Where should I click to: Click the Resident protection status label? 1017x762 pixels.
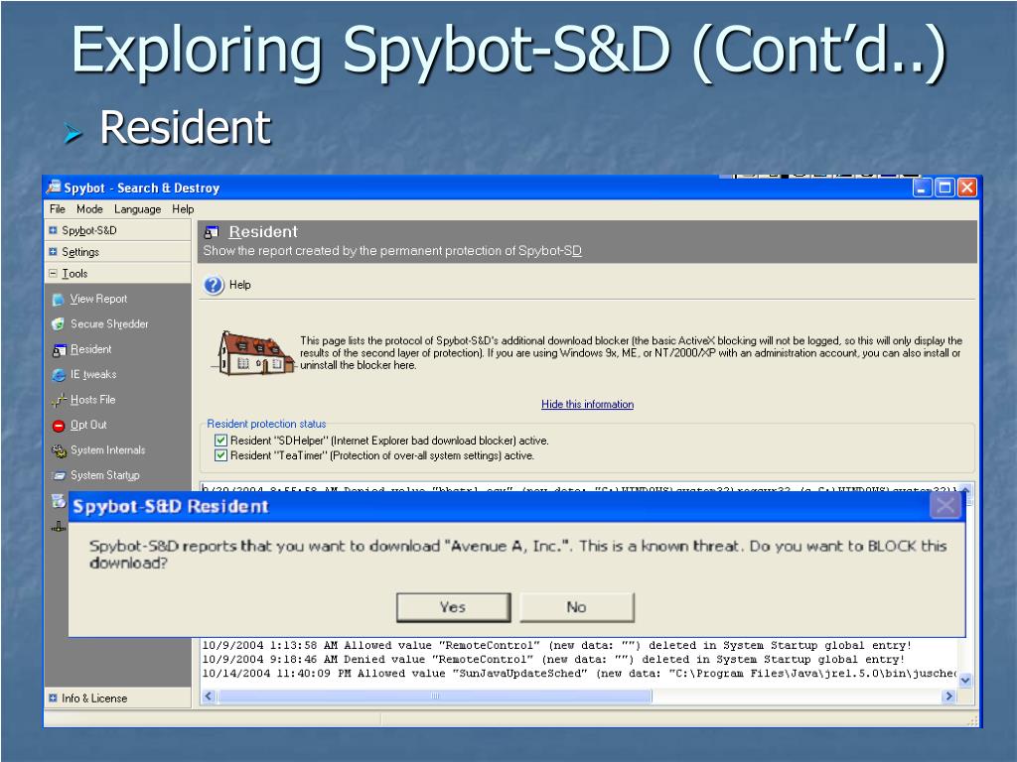tap(266, 424)
